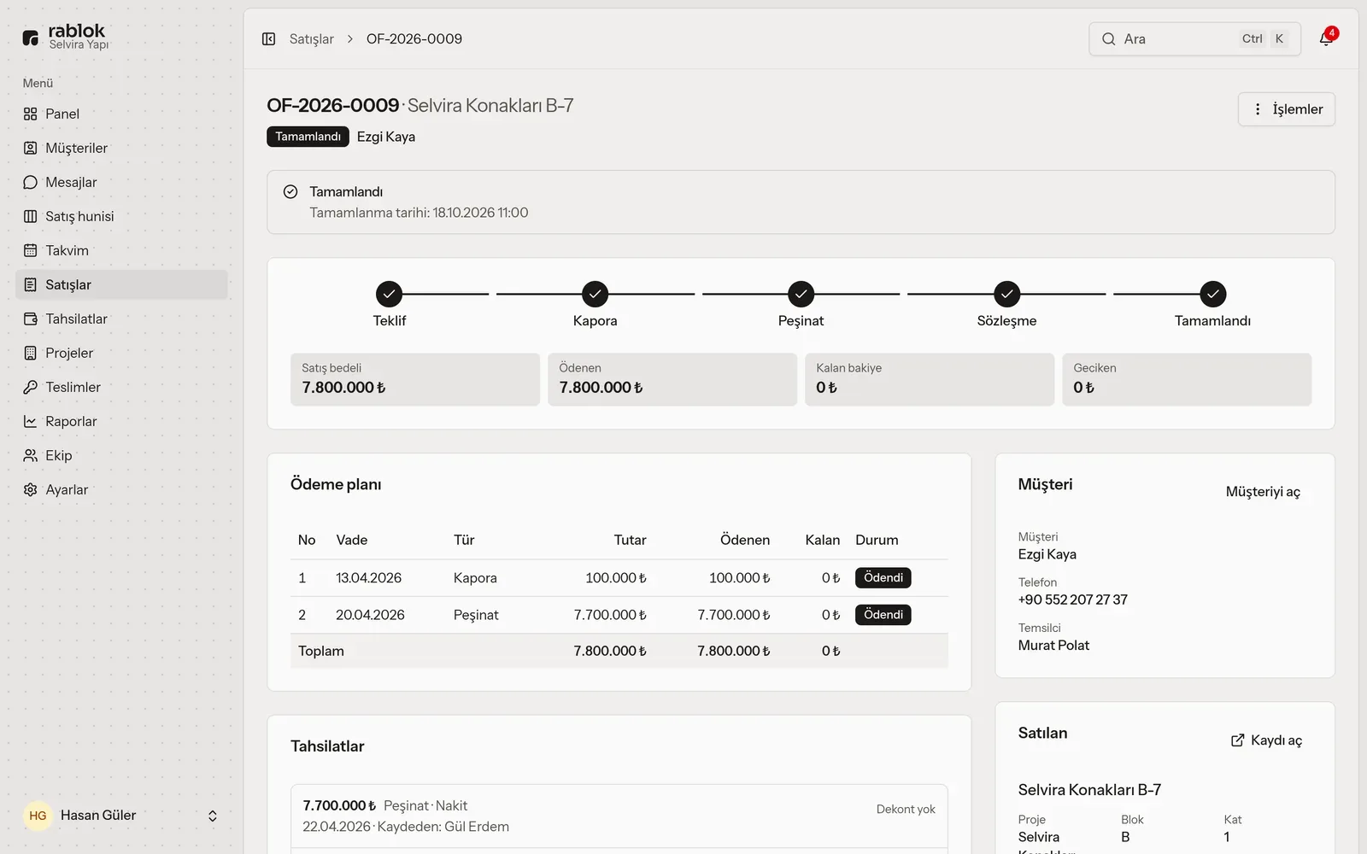The width and height of the screenshot is (1367, 854).
Task: Open Ayarlar gear icon
Action: [31, 489]
